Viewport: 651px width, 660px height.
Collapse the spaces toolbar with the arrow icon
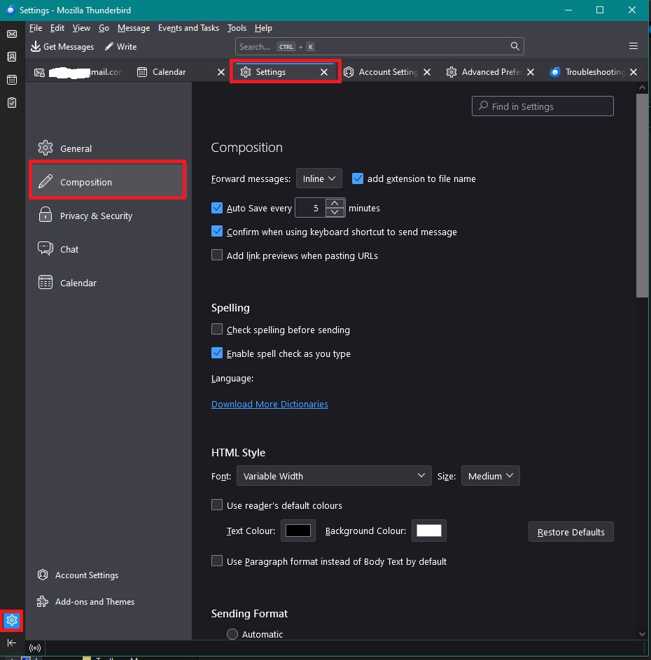click(12, 643)
